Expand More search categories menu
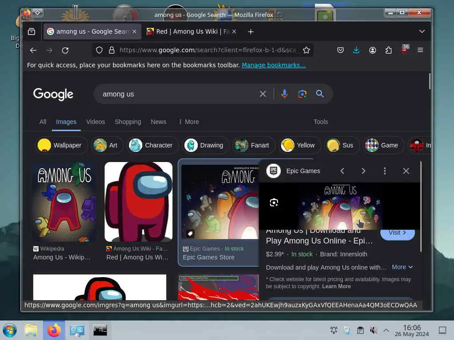The image size is (454, 340). tap(189, 122)
